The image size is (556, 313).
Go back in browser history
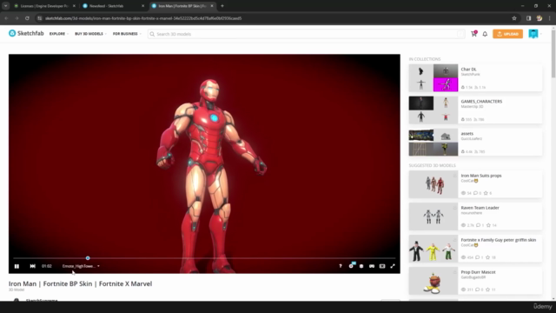6,18
